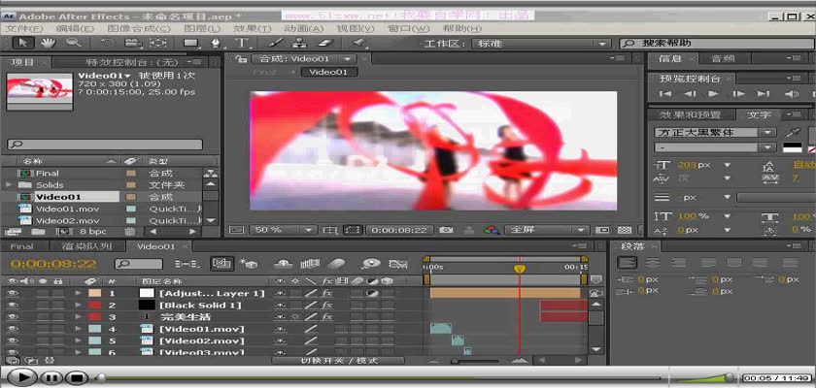Toggle fx switch on Black Solid 1
The width and height of the screenshot is (816, 388).
point(326,306)
